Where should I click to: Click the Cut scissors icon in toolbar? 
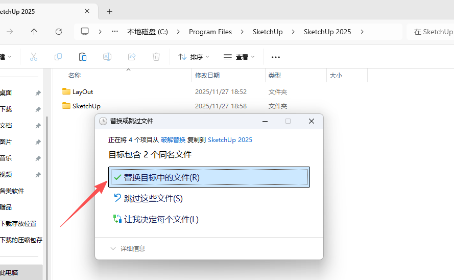coord(34,57)
